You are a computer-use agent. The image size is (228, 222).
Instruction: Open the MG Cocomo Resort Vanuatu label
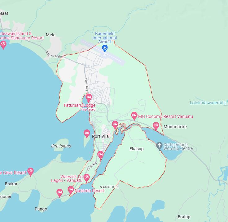[x=165, y=116]
